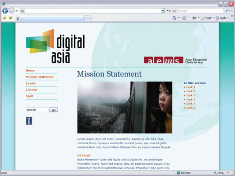Click the Internet zone status indicator

(184, 173)
